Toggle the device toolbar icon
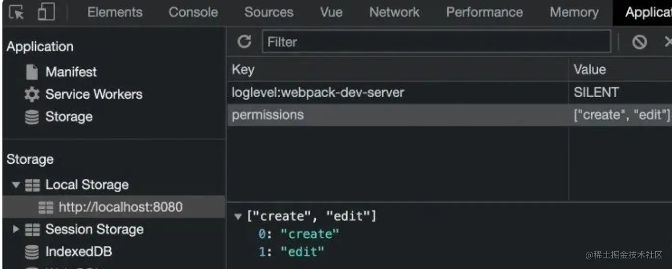672x269 pixels. 46,12
